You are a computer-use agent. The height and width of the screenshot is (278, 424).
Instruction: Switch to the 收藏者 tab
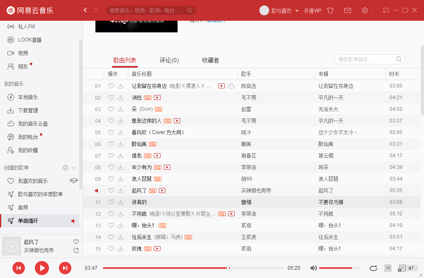(x=210, y=60)
